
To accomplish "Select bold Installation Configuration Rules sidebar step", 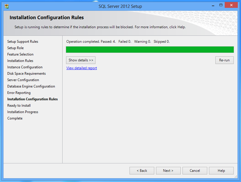I will coord(33,99).
